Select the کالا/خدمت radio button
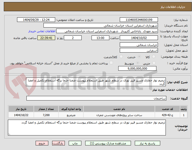The image size is (192, 150). [121, 57]
